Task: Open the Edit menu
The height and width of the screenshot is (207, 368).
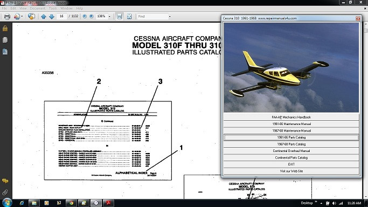Action: point(13,8)
